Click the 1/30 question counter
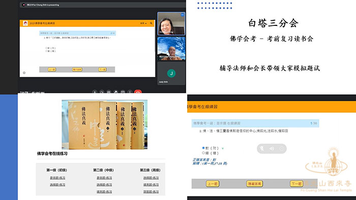This screenshot has height=200, width=356. click(314, 123)
